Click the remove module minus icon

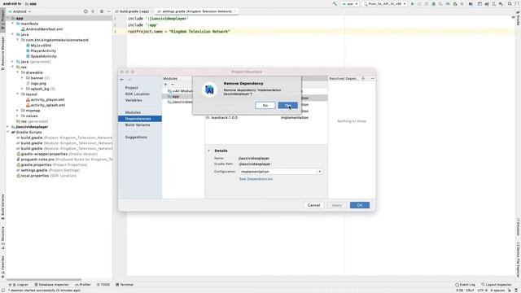(172, 85)
